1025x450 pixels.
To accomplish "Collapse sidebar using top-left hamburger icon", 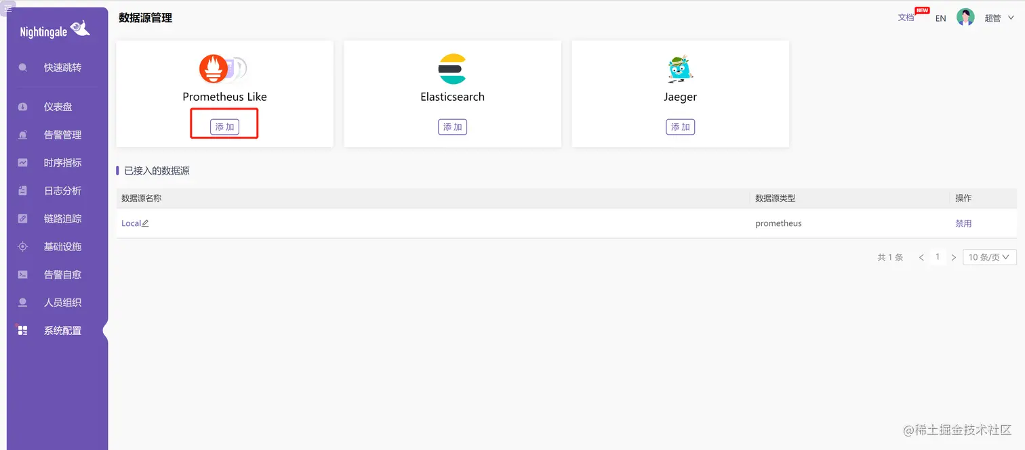I will click(x=8, y=8).
